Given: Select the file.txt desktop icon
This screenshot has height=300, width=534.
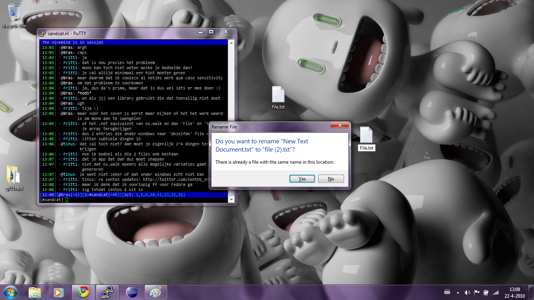Looking at the screenshot, I should pyautogui.click(x=278, y=97).
